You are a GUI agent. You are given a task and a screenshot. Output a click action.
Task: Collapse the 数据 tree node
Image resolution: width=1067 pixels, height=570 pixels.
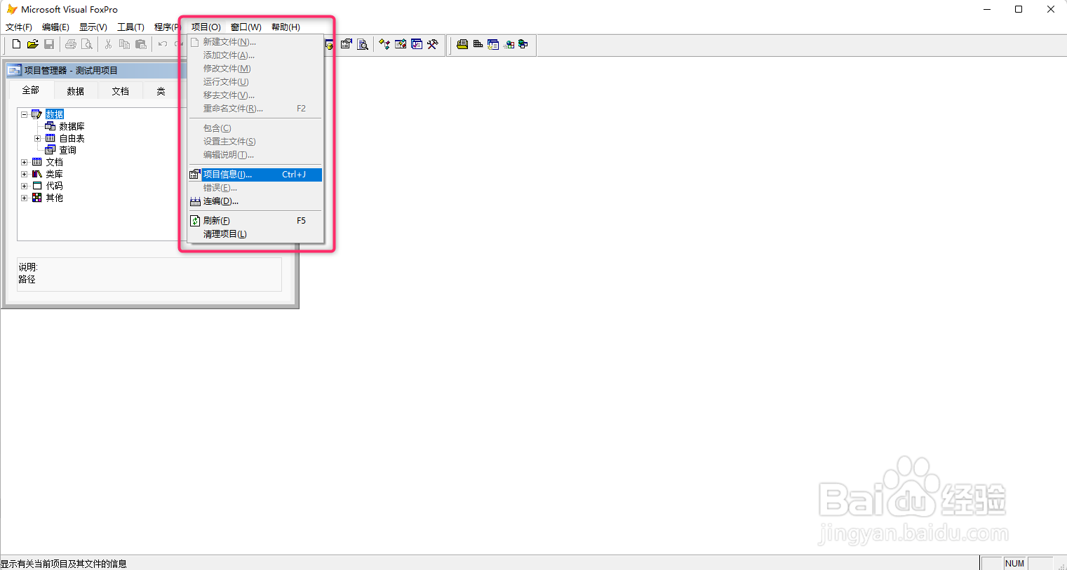24,114
